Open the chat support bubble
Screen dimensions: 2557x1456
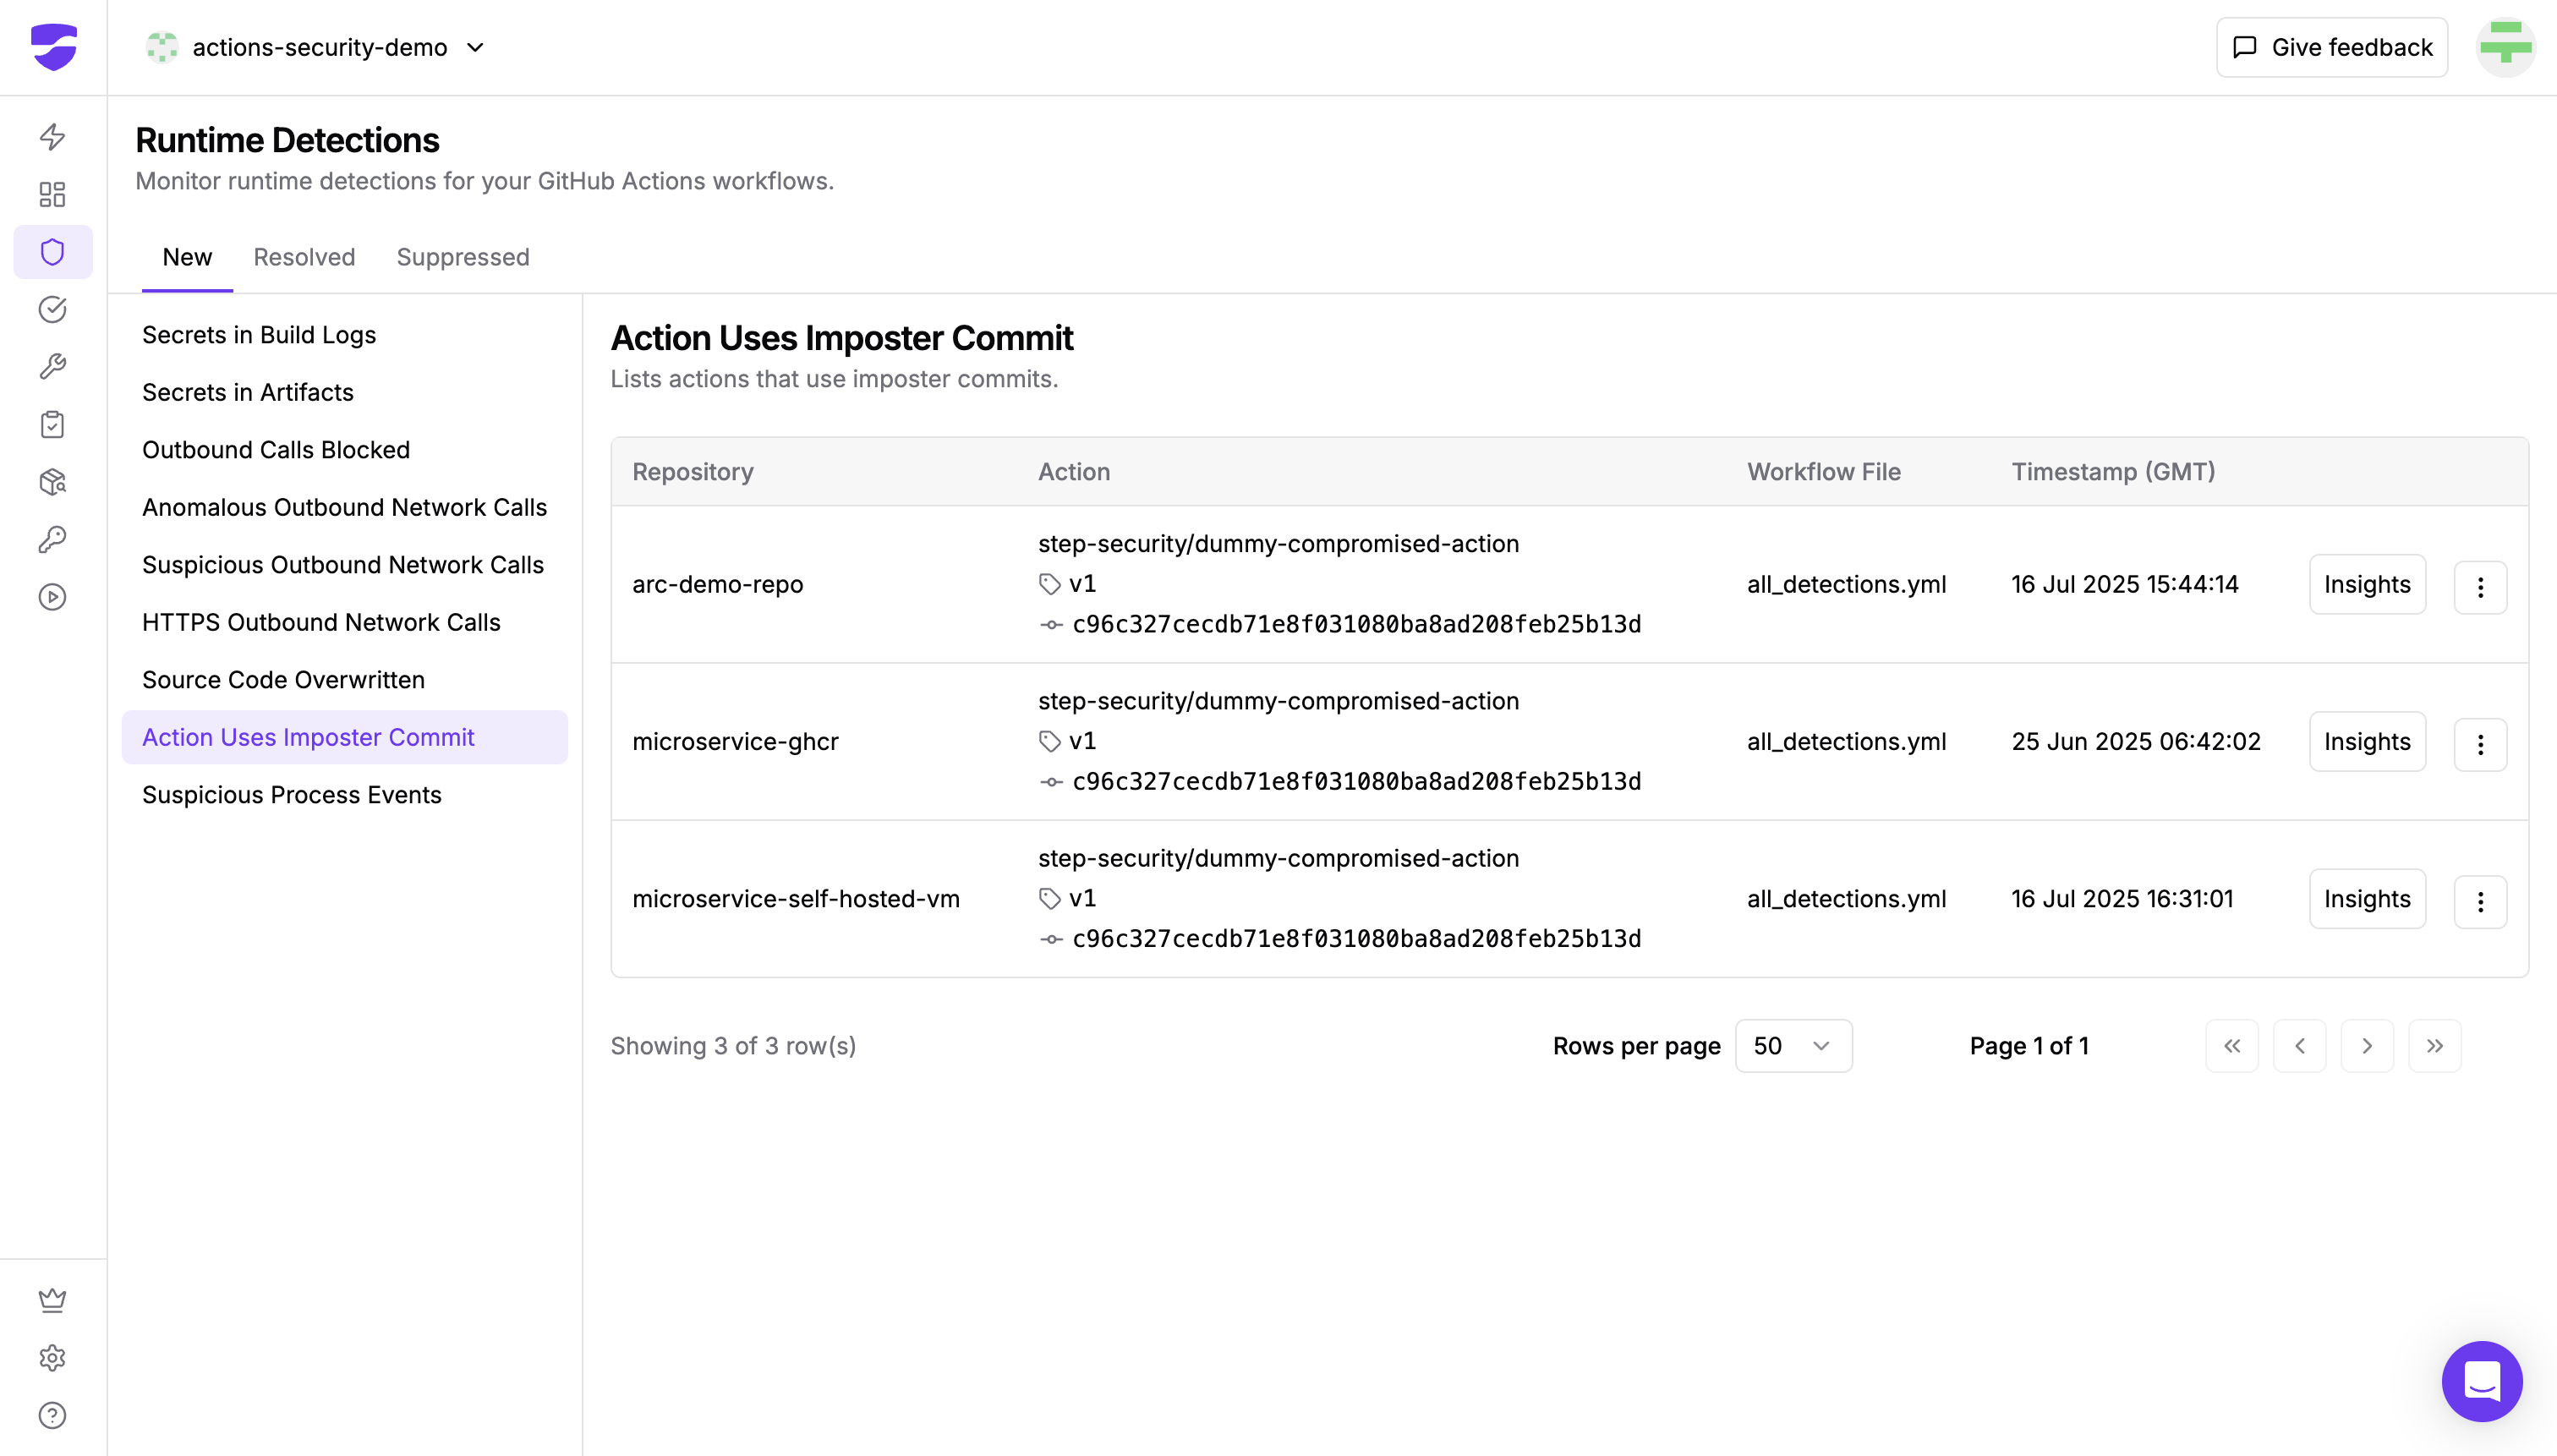[2481, 1381]
